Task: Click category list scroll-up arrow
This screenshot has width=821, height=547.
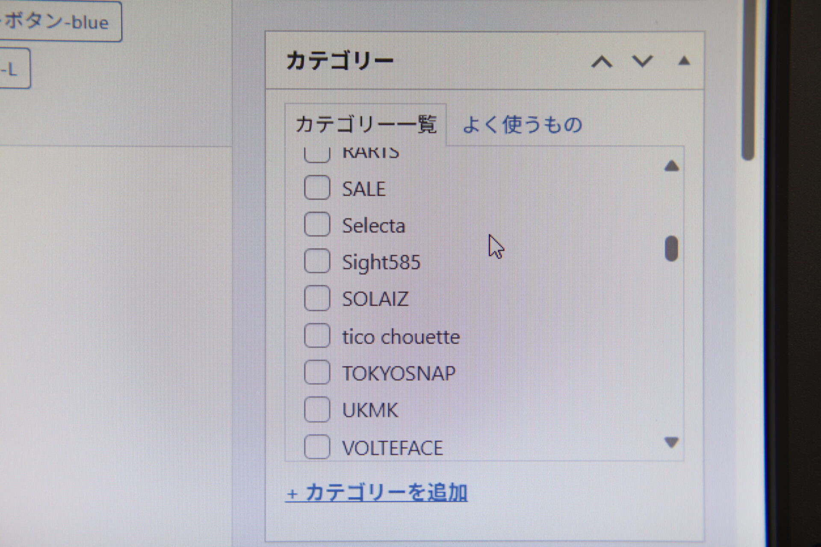Action: coord(671,166)
